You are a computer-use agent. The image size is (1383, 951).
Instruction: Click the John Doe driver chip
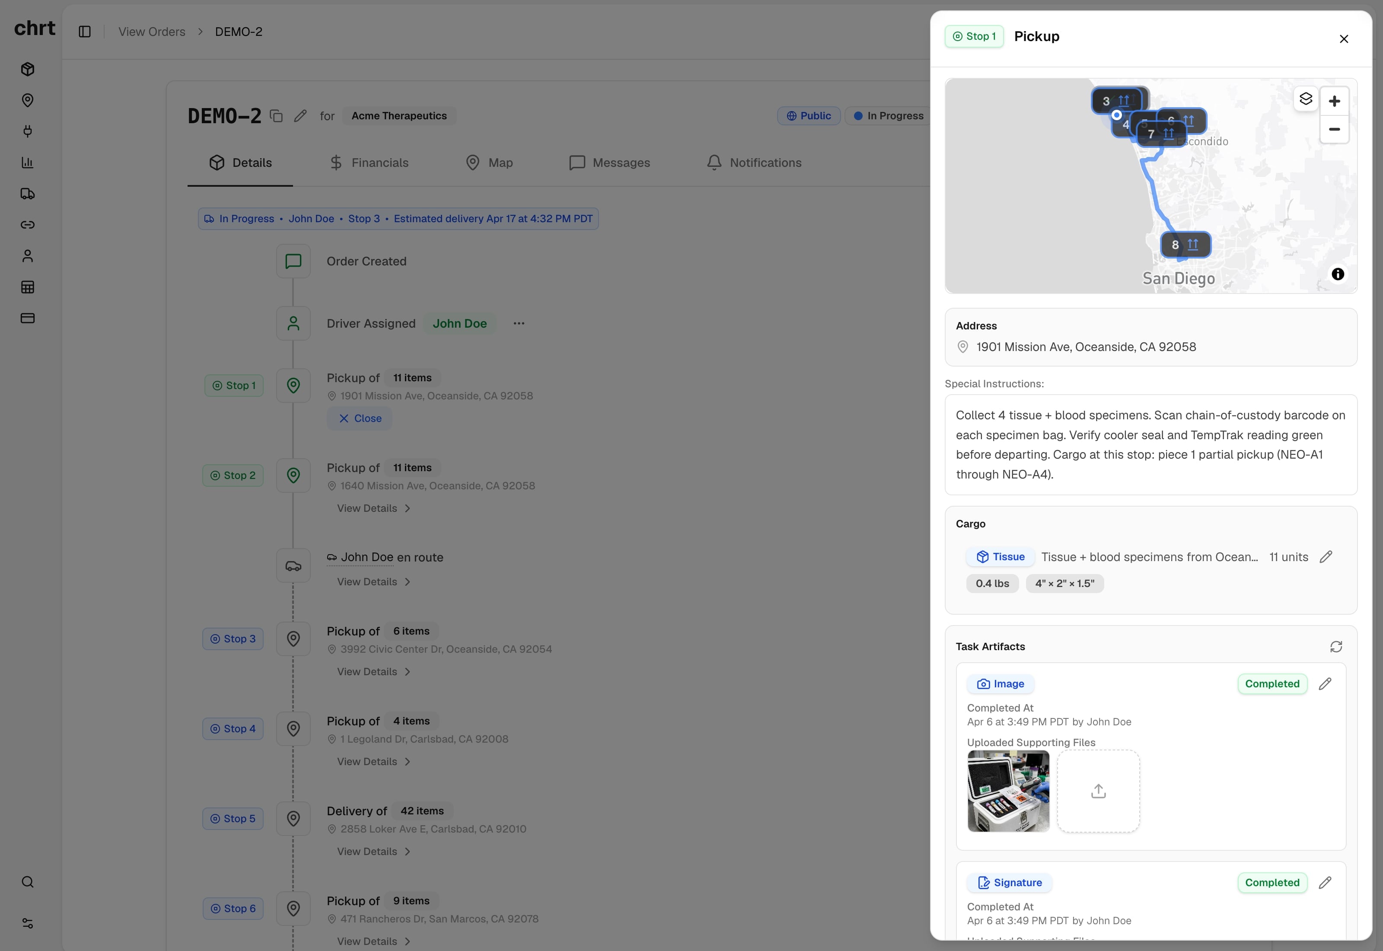pyautogui.click(x=459, y=323)
